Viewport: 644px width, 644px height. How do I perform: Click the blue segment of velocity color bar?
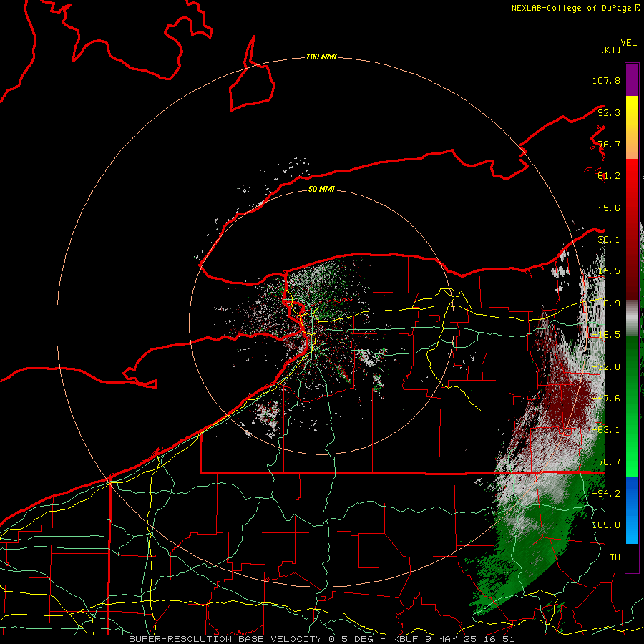pos(632,510)
